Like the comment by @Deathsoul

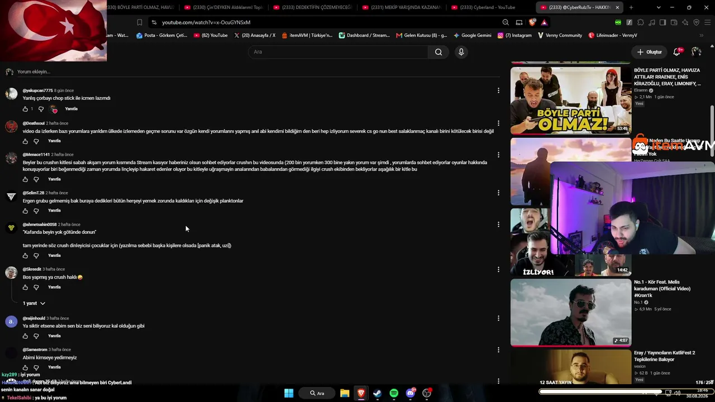pyautogui.click(x=25, y=141)
